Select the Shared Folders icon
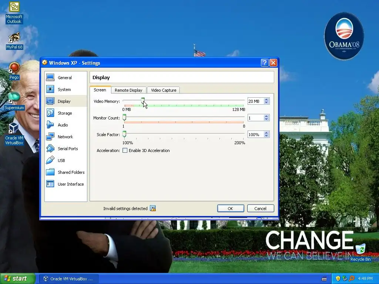 coord(50,172)
